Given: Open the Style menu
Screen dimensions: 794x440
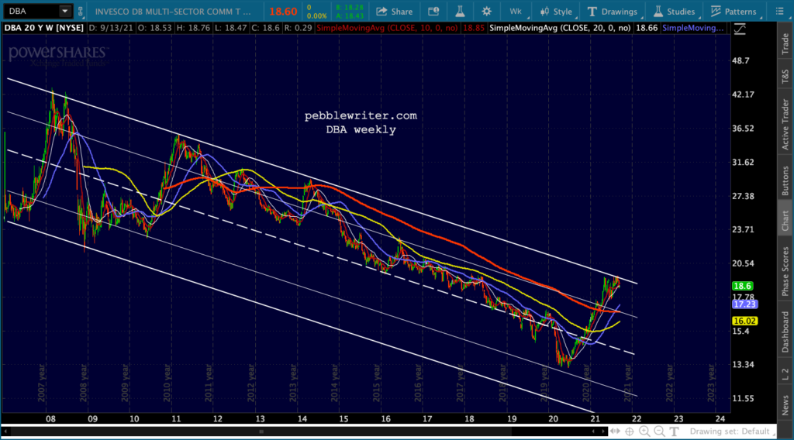Looking at the screenshot, I should [556, 11].
